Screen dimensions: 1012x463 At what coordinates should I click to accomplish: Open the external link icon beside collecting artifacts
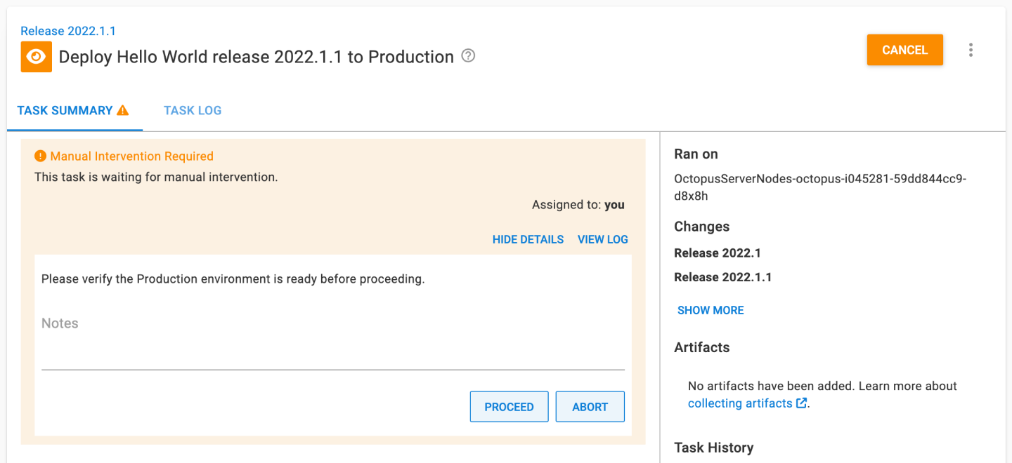(x=801, y=403)
